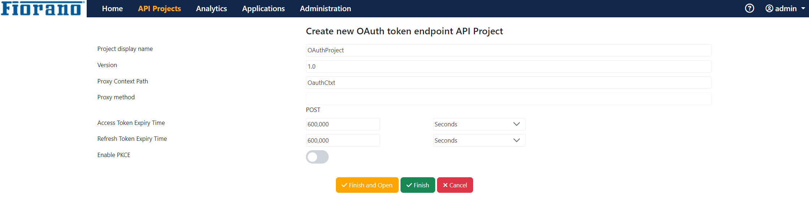
Task: Select the API Projects menu item
Action: pos(159,9)
